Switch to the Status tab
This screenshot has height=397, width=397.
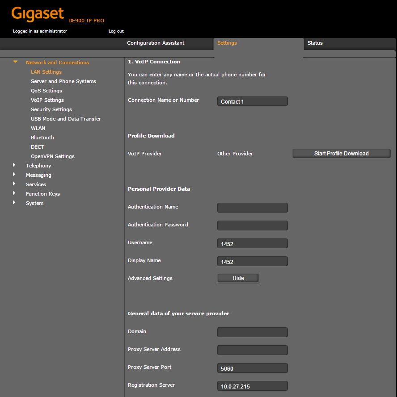click(x=315, y=43)
